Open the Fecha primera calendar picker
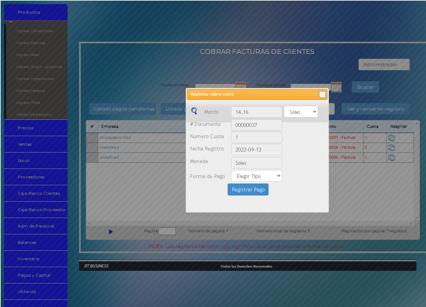426x307 pixels. coord(241,87)
